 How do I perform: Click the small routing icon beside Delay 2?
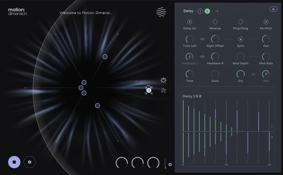click(217, 11)
